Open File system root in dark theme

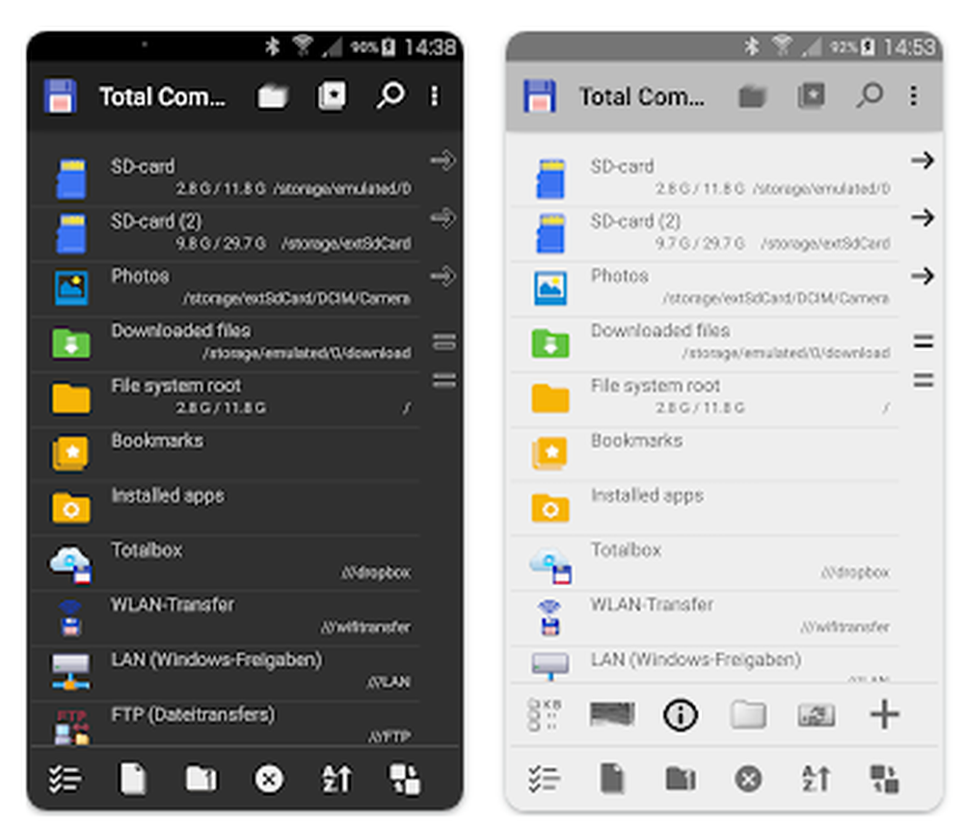[227, 397]
